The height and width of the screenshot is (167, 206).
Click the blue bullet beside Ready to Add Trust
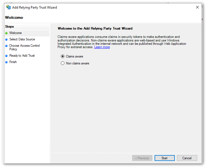[6, 56]
